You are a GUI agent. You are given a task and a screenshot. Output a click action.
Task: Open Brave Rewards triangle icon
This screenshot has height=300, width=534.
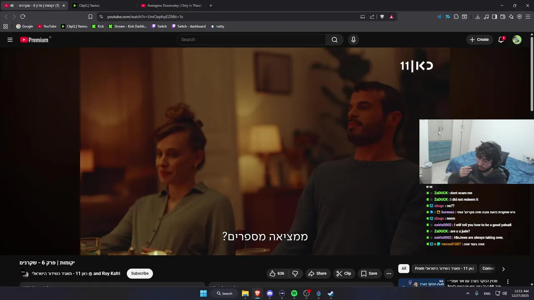click(391, 17)
